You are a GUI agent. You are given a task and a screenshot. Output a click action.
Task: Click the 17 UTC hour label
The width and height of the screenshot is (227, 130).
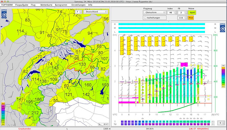205,114
